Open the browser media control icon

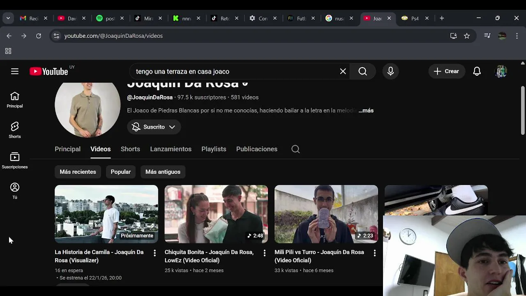[x=487, y=36]
